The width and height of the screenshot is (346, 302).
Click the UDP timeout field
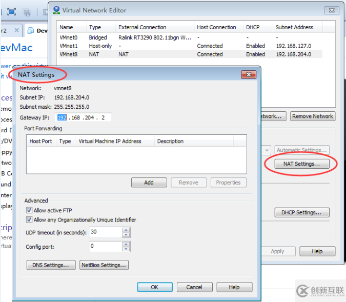coord(106,232)
